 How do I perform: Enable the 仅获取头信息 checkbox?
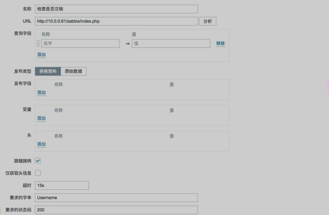point(38,173)
